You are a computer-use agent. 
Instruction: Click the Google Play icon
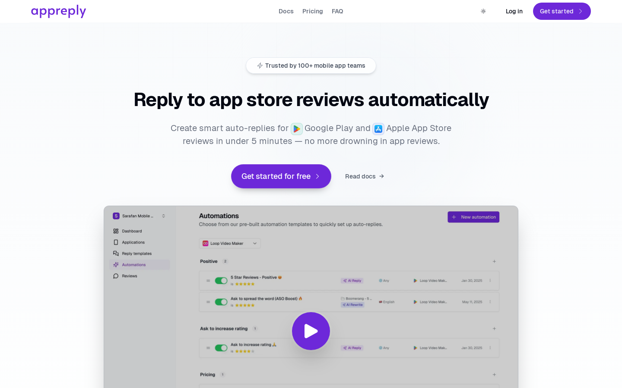[297, 129]
